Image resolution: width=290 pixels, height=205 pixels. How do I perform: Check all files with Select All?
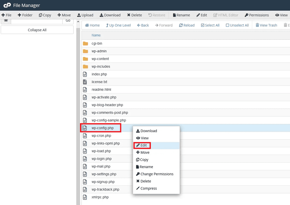(210, 25)
